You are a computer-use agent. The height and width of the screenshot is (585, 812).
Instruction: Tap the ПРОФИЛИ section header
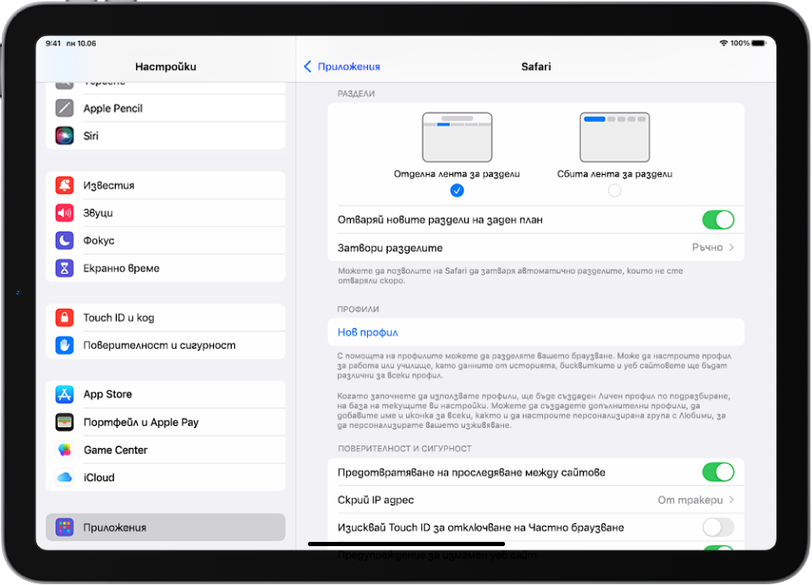359,309
